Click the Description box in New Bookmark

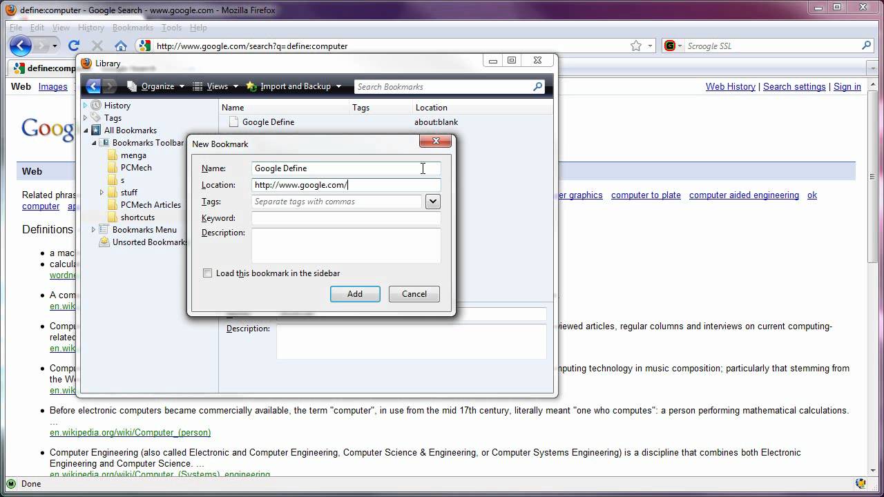tap(346, 245)
